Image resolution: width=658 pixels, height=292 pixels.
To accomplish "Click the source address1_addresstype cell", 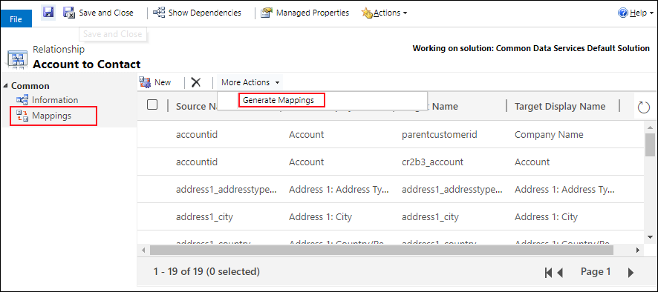I will click(x=227, y=190).
